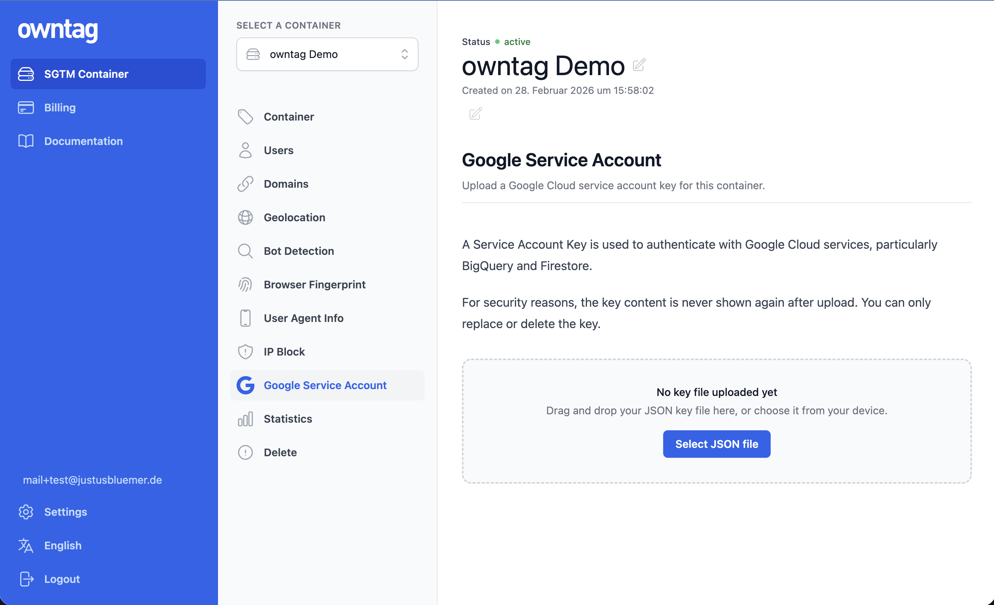Open the owntag Demo container dropdown
The image size is (994, 605).
click(x=327, y=55)
